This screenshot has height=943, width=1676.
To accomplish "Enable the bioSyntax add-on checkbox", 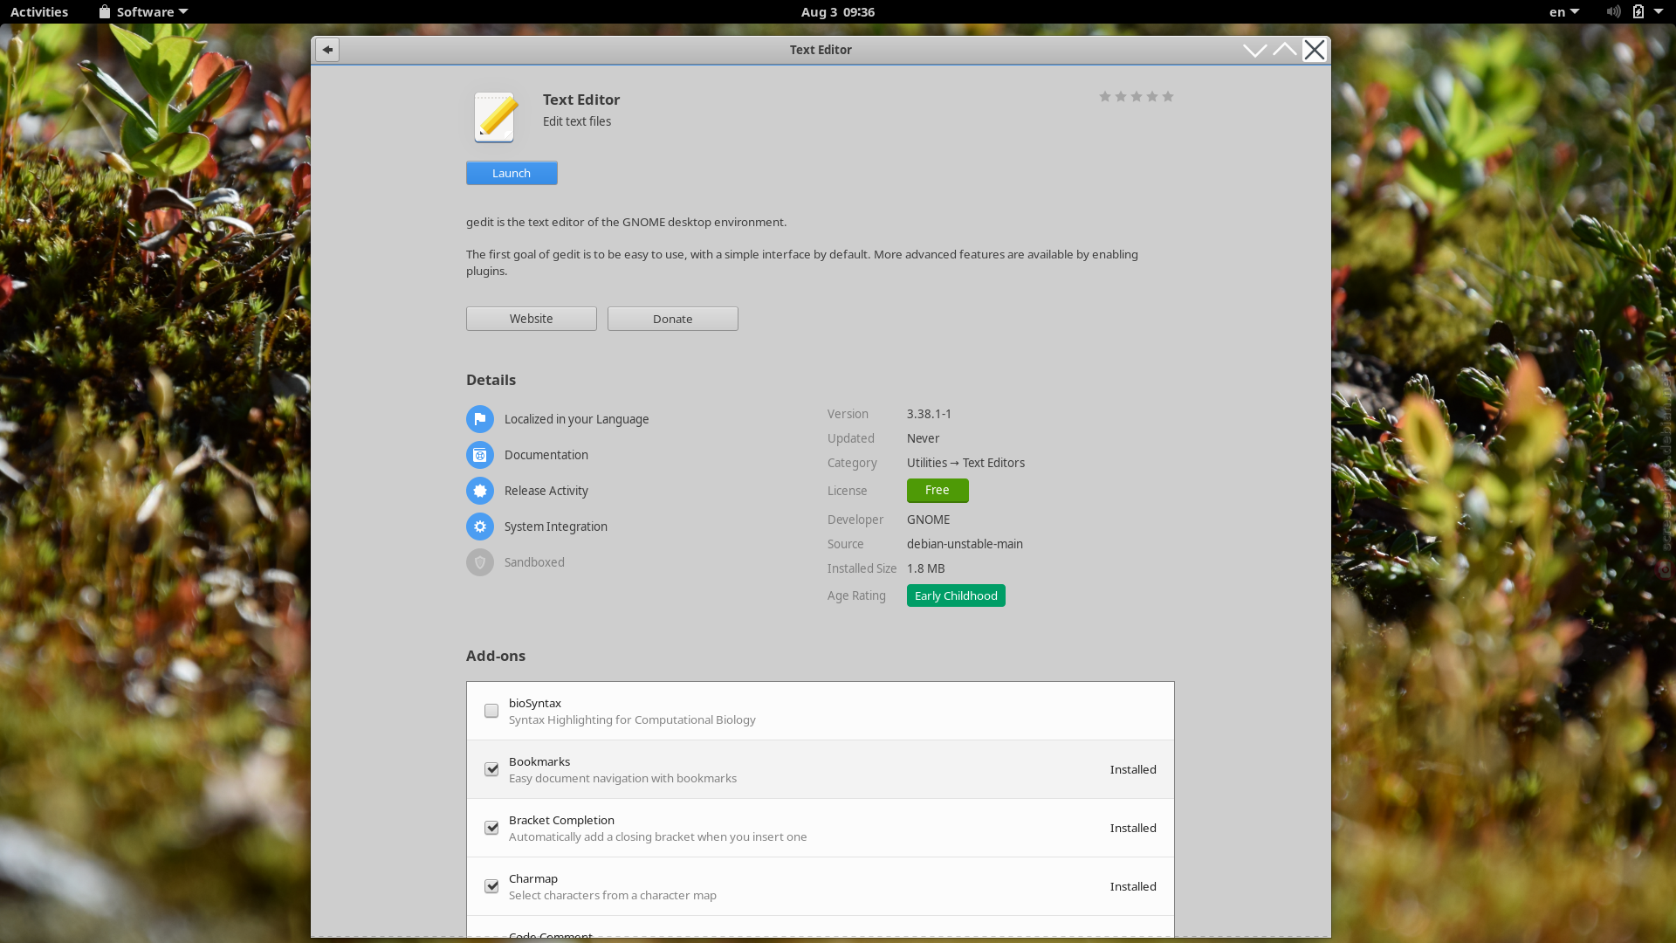I will [491, 711].
